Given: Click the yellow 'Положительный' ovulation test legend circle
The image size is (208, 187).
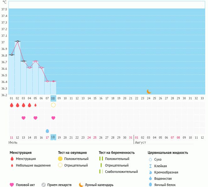Looking at the screenshot, I should [60, 159].
